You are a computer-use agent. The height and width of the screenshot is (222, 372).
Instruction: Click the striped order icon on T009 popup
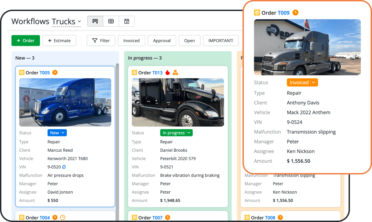(257, 13)
